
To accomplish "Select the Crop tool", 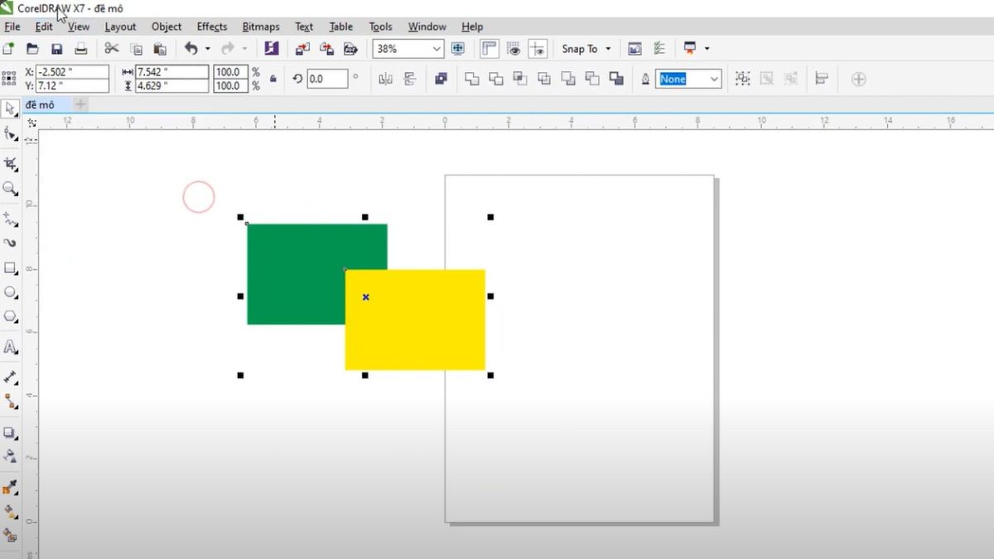I will point(11,164).
